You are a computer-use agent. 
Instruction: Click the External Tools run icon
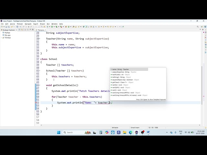coord(61,27)
